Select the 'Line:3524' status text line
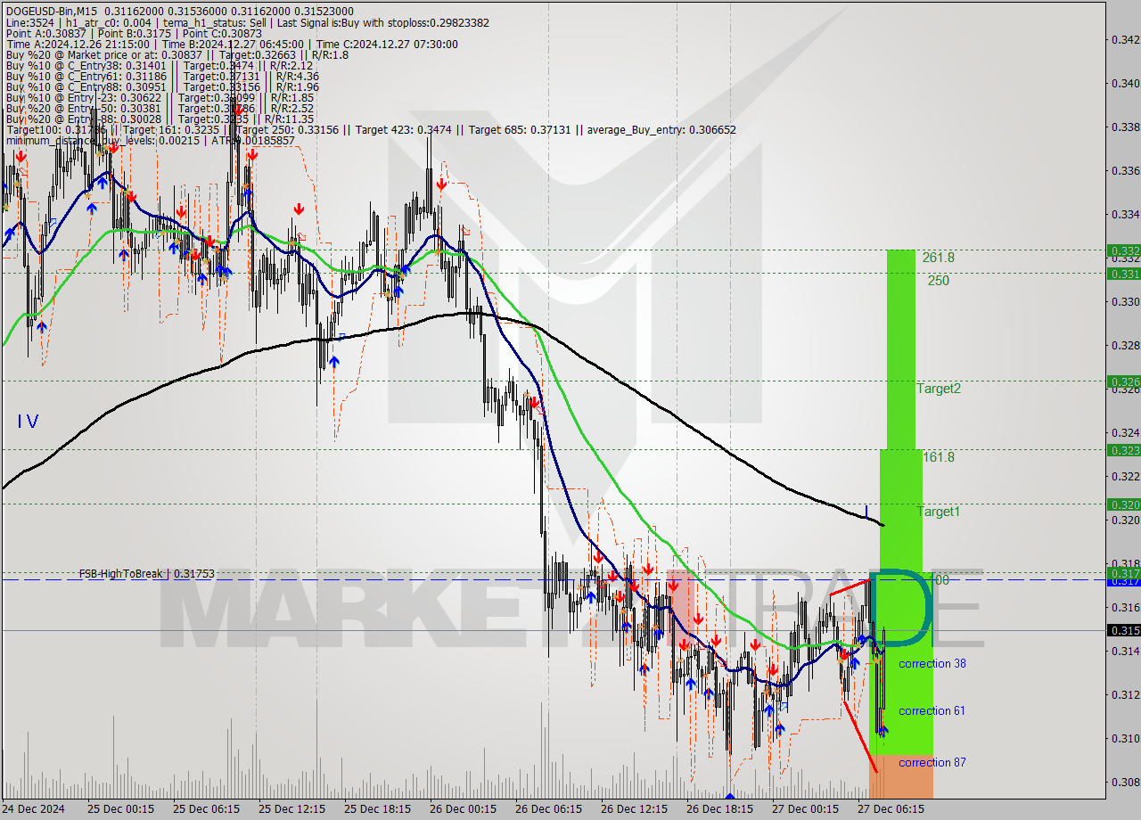 [x=248, y=22]
